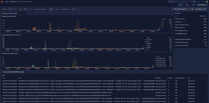This screenshot has width=209, height=103.
Task: Click the xr_health_check.service row in Unit Count
Action: (x=191, y=45)
